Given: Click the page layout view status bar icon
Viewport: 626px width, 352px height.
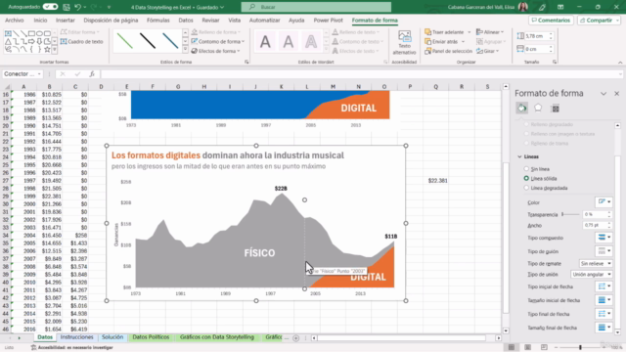Looking at the screenshot, I should click(x=528, y=348).
